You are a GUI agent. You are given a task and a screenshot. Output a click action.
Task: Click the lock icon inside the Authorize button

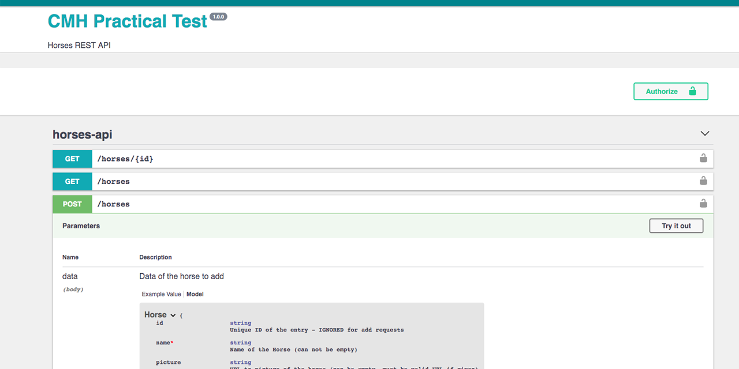pyautogui.click(x=692, y=91)
